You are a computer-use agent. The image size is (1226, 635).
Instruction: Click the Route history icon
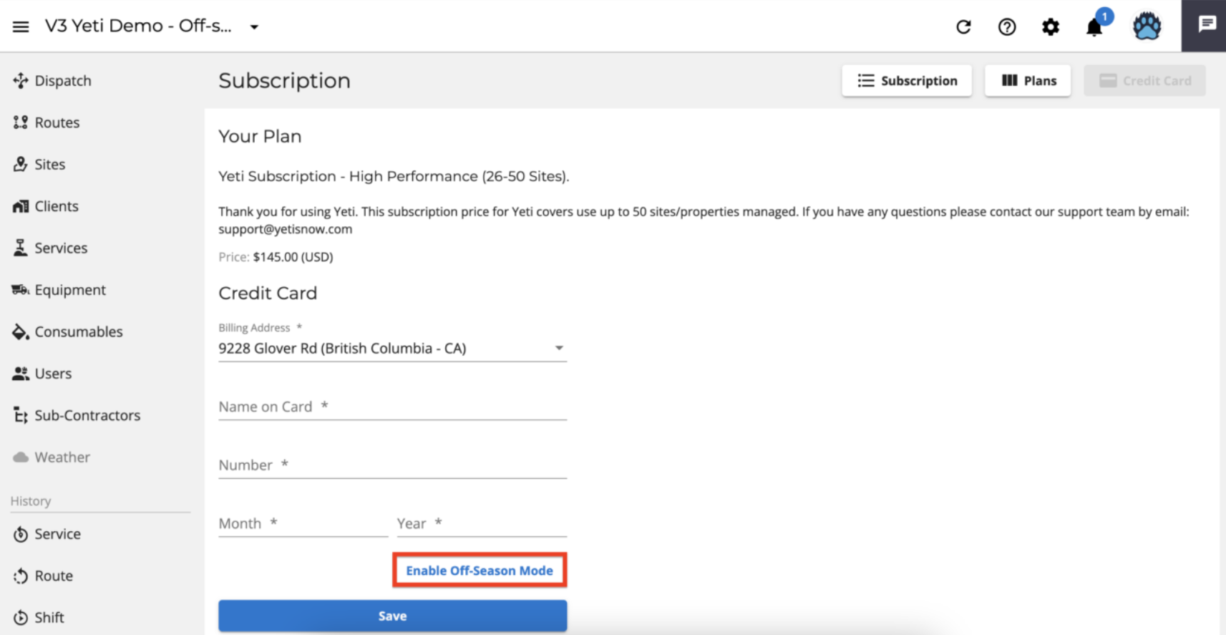20,576
